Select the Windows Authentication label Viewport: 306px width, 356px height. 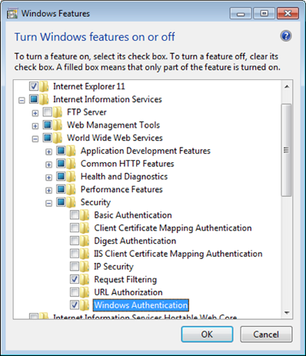tap(141, 305)
